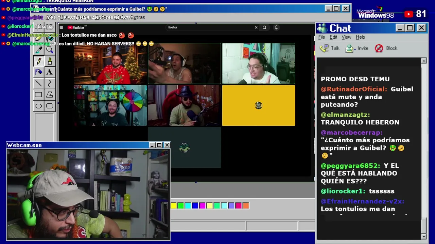Pick the cyan color swatch
This screenshot has height=244, width=435.
click(188, 206)
